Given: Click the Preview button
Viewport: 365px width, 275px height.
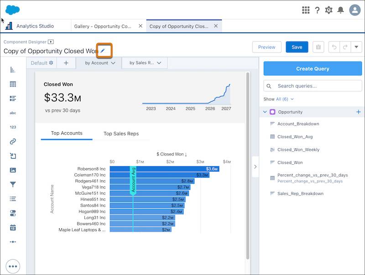Looking at the screenshot, I should (266, 47).
